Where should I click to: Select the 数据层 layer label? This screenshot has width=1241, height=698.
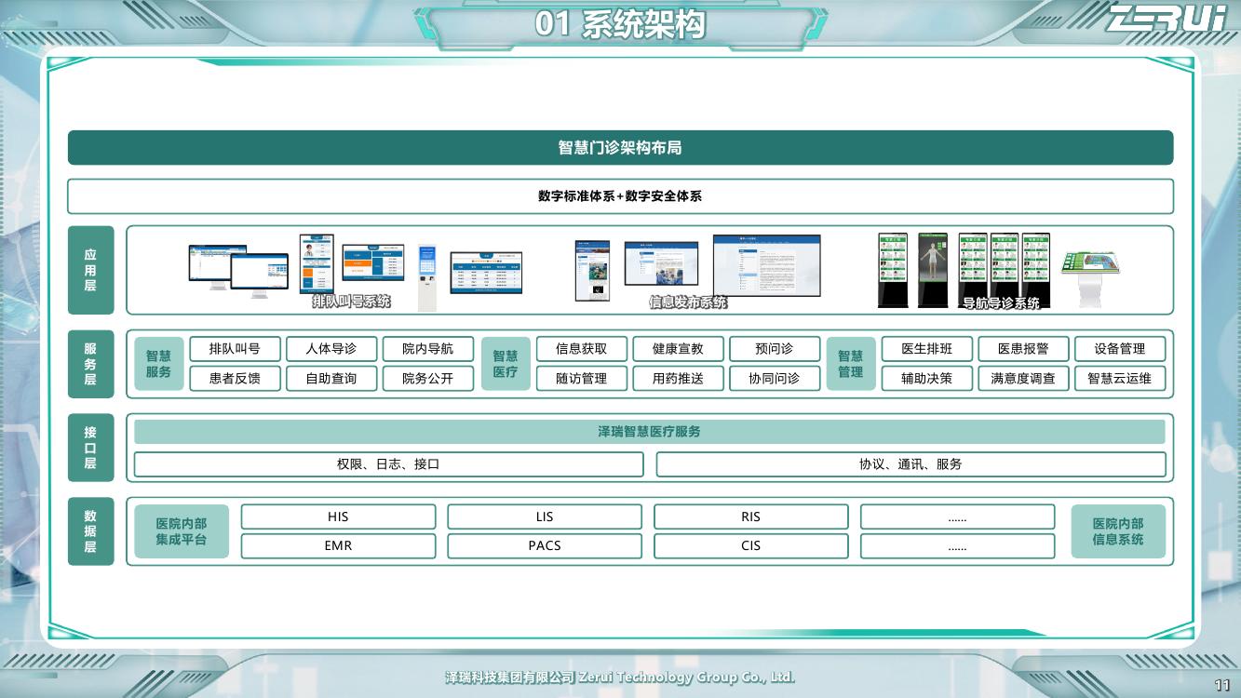click(x=90, y=531)
